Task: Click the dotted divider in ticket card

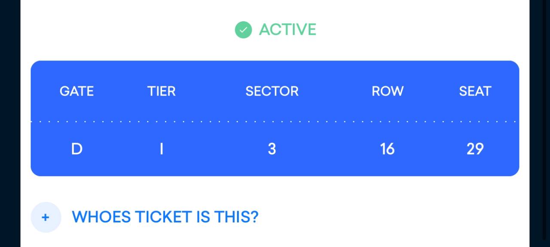Action: [x=275, y=122]
